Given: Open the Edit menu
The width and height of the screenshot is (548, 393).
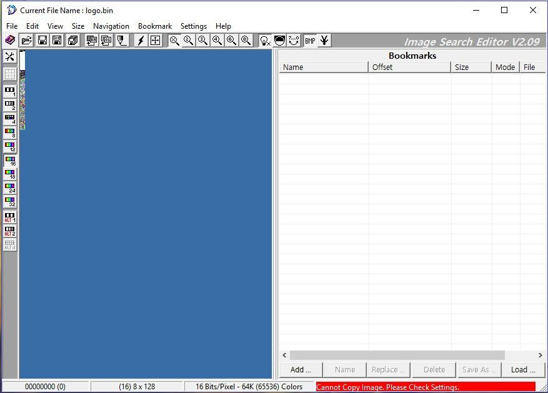Looking at the screenshot, I should 32,26.
